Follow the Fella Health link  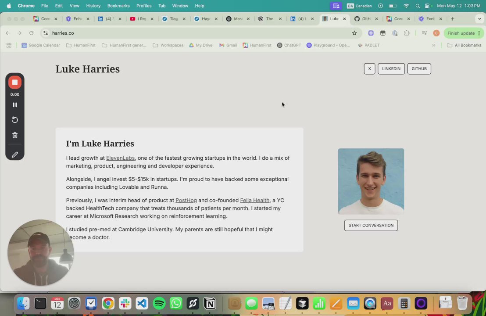coord(255,201)
